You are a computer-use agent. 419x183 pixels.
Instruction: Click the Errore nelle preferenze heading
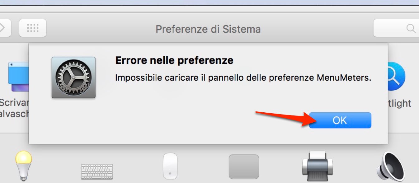click(x=174, y=60)
